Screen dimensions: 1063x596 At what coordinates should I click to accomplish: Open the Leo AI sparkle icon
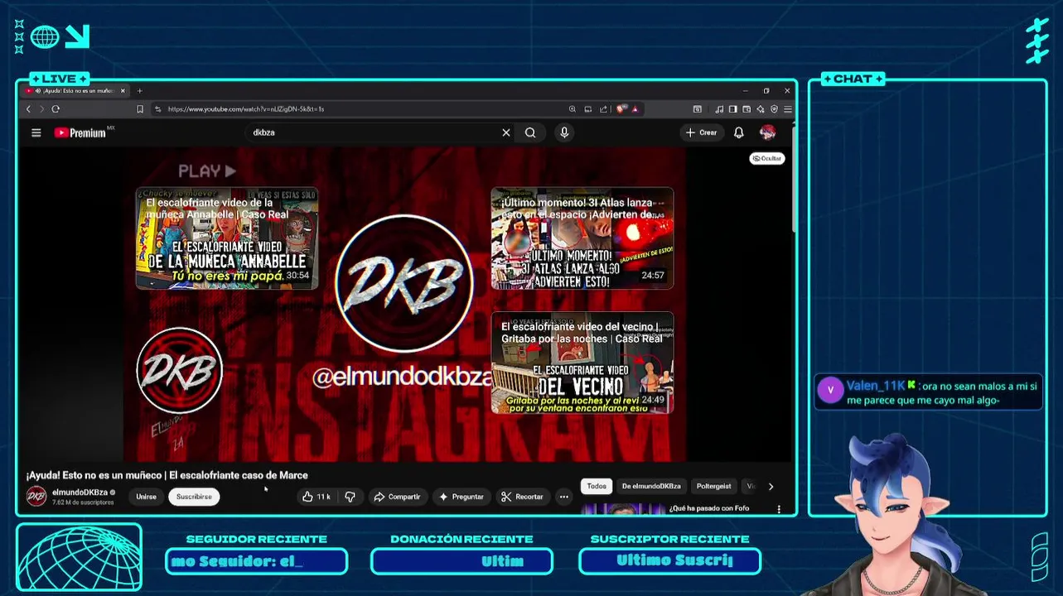click(x=761, y=109)
